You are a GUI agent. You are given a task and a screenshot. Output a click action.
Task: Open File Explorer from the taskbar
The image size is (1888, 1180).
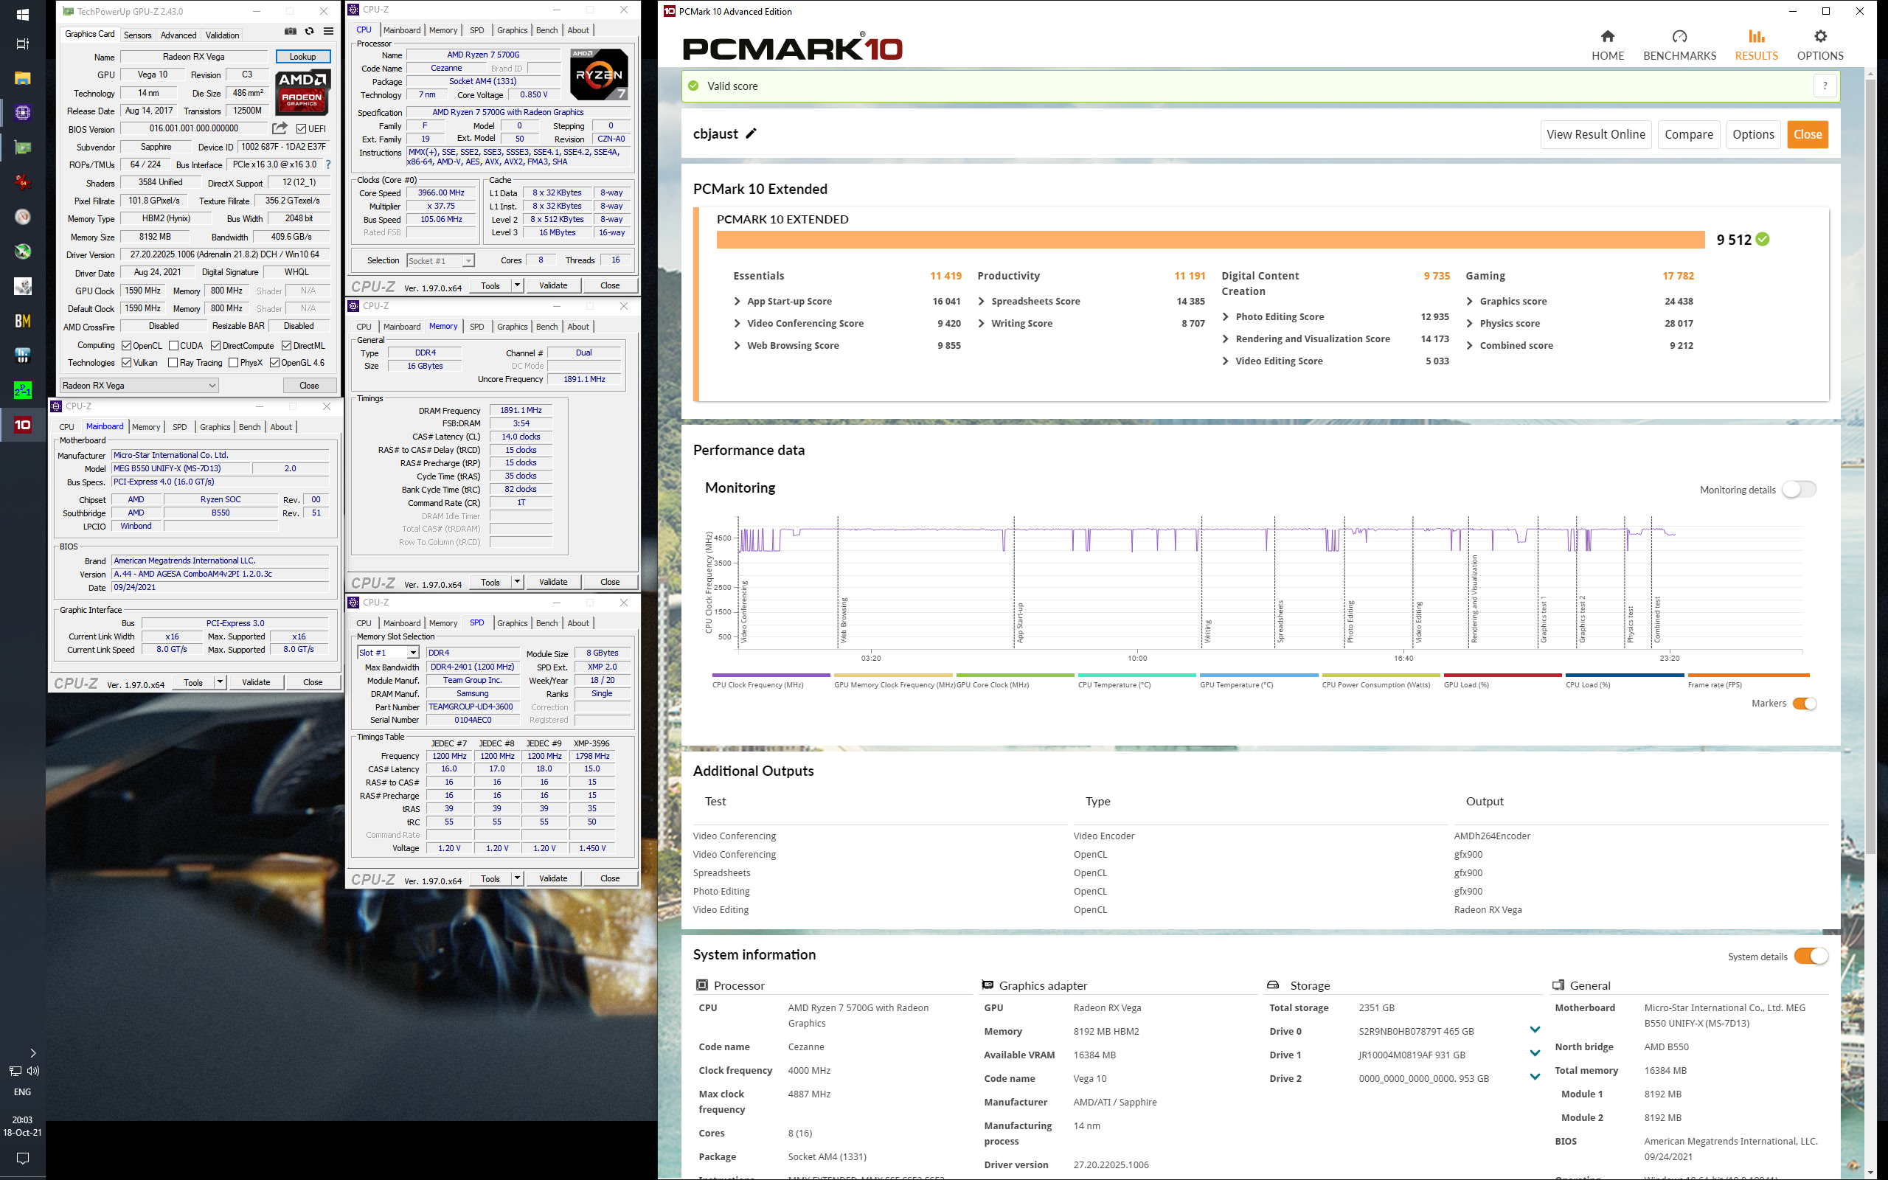click(23, 78)
